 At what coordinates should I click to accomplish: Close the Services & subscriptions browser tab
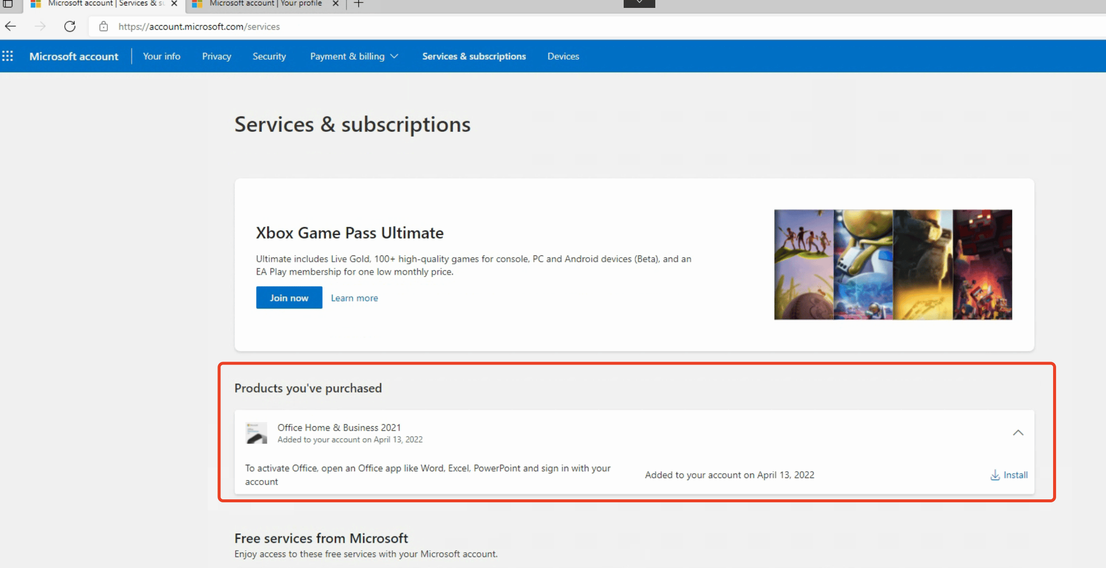174,3
